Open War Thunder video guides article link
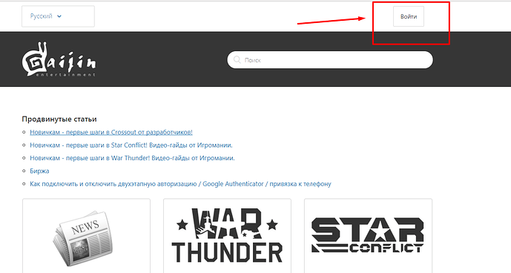 [132, 158]
